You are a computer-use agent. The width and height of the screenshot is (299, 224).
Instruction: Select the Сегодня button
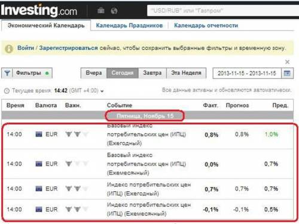click(123, 73)
